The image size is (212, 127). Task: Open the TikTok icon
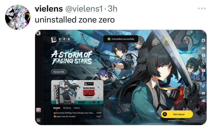pos(203,86)
